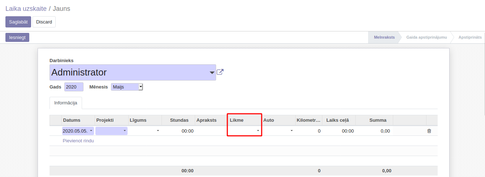Click the Iesniegt button
This screenshot has height=177, width=485.
(x=17, y=37)
